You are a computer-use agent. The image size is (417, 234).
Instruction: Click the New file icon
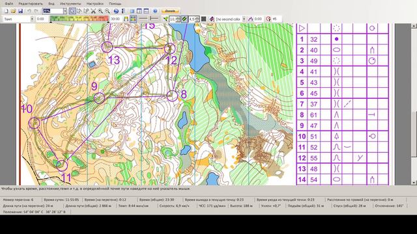tap(6, 11)
